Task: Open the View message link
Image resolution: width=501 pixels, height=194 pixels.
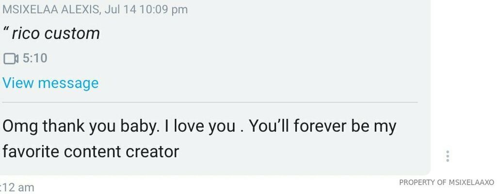Action: point(50,83)
